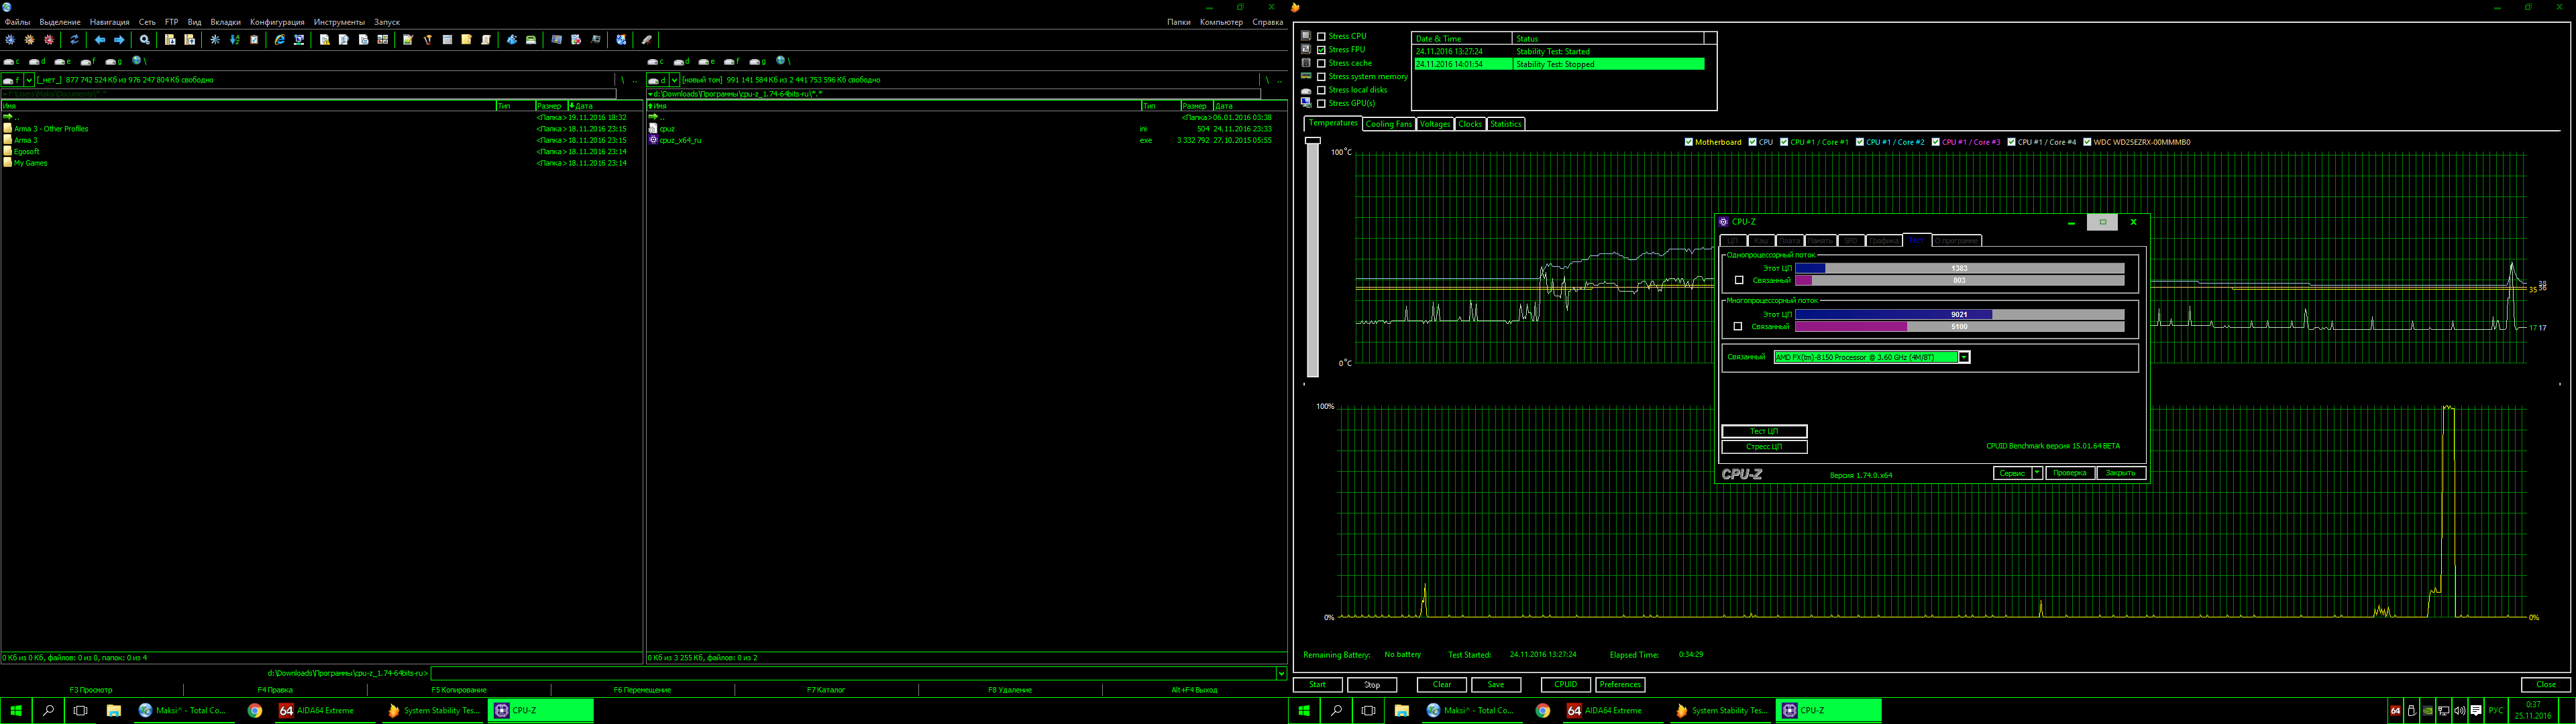Image resolution: width=2576 pixels, height=724 pixels.
Task: Click the Internet Explorer toolbar icon
Action: pos(280,40)
